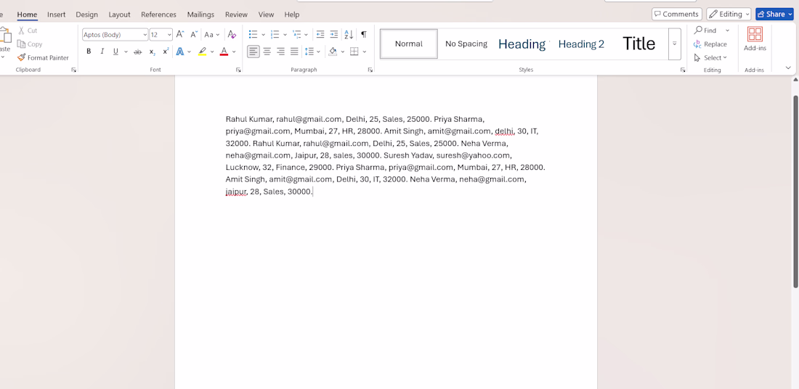Increase paragraph indent
The width and height of the screenshot is (799, 389).
(x=334, y=35)
